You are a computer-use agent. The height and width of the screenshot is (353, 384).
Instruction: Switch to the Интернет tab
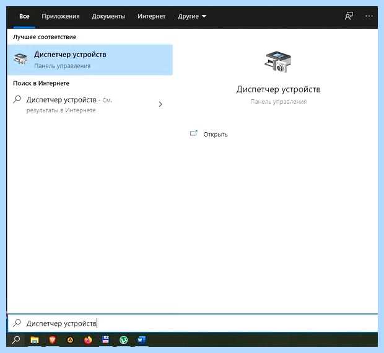click(x=151, y=16)
